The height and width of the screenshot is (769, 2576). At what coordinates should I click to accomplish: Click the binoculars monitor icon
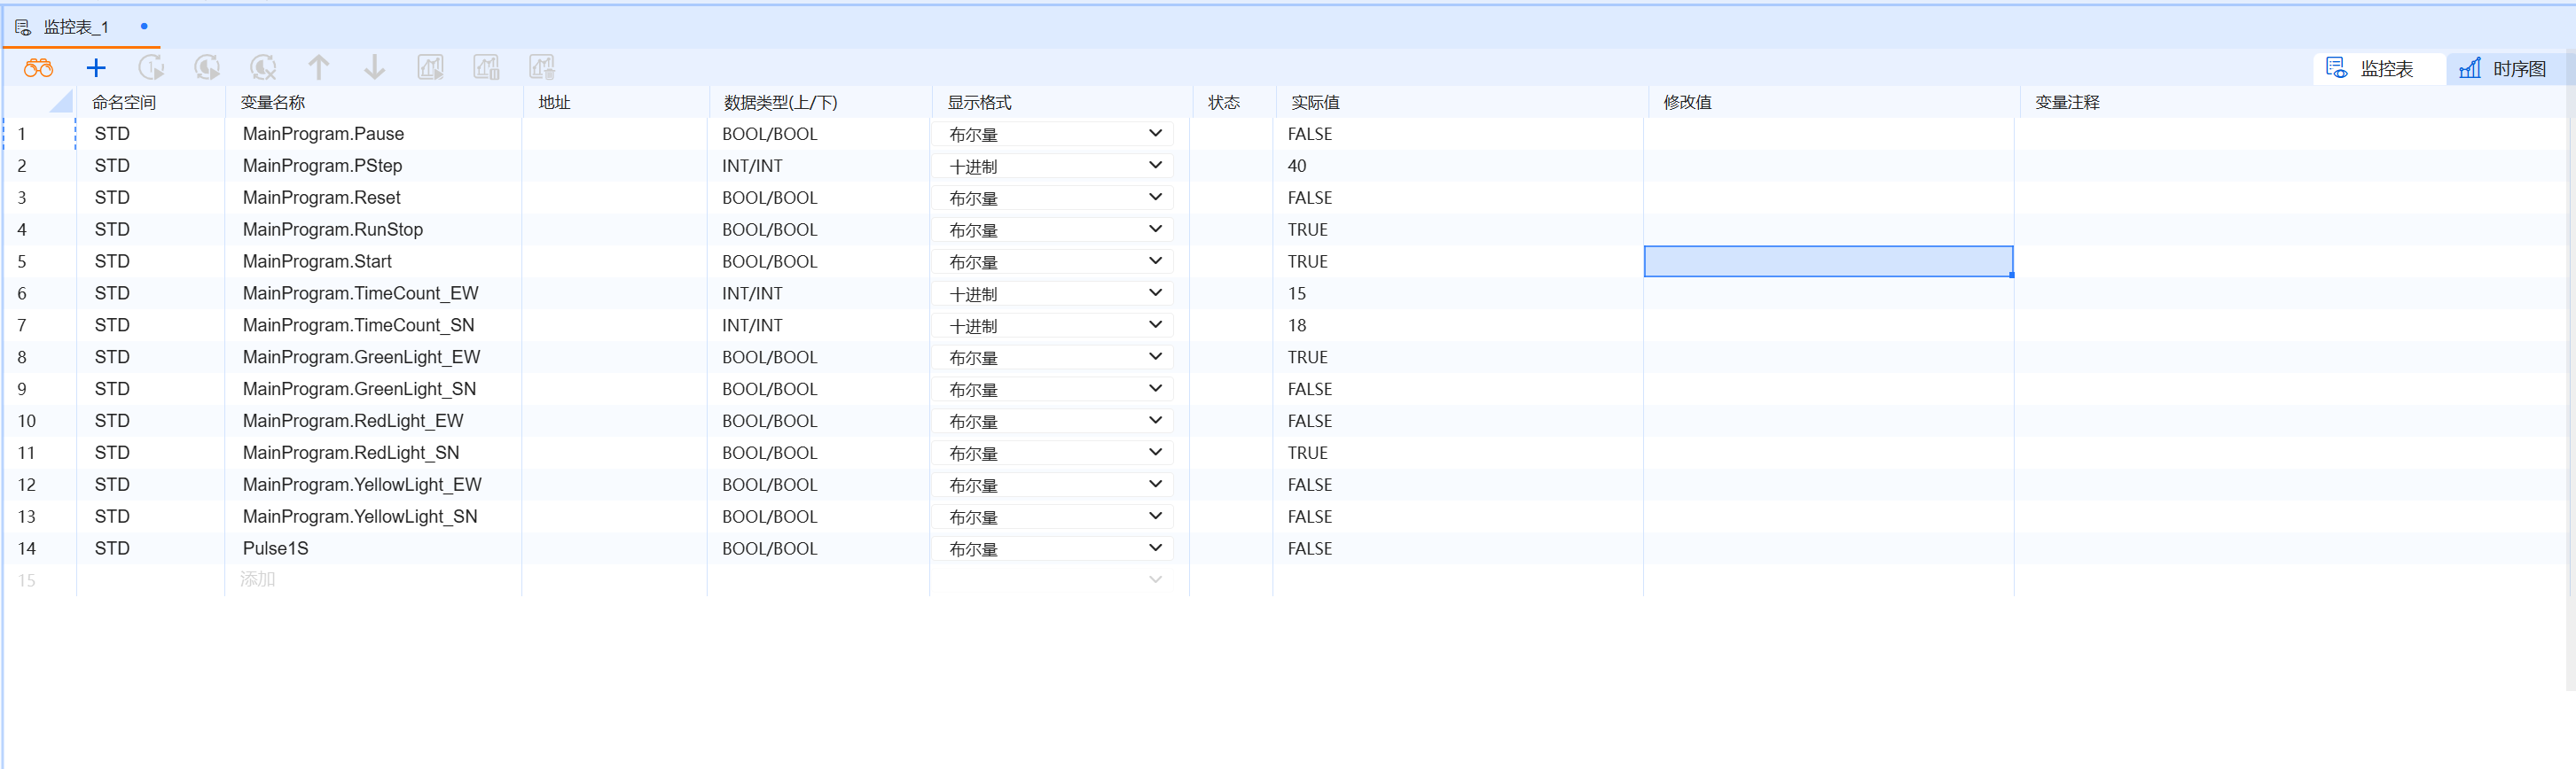39,68
